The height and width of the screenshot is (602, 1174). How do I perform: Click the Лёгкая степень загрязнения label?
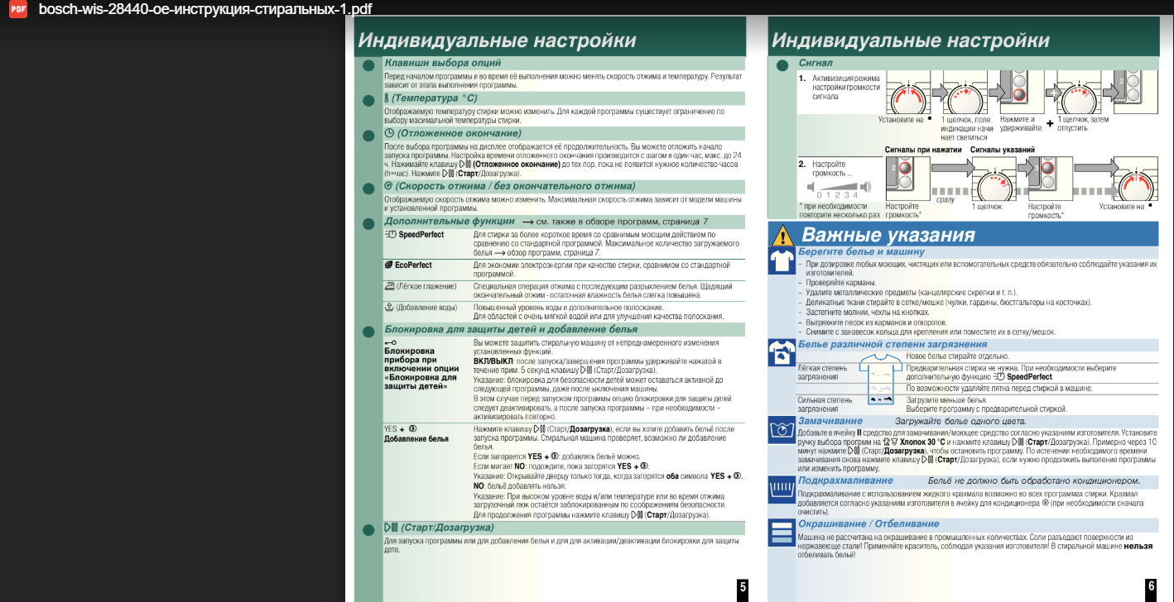click(x=822, y=372)
